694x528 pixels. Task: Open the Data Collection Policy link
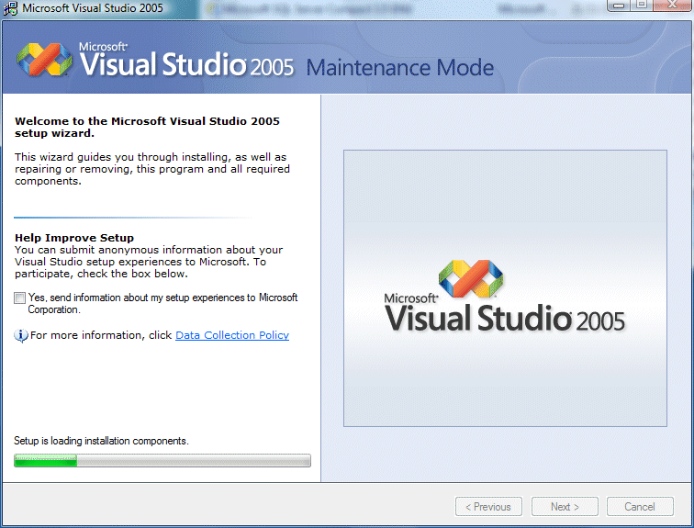coord(232,335)
